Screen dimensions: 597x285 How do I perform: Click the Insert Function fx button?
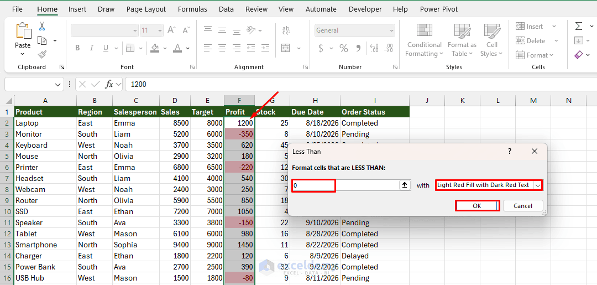[109, 84]
